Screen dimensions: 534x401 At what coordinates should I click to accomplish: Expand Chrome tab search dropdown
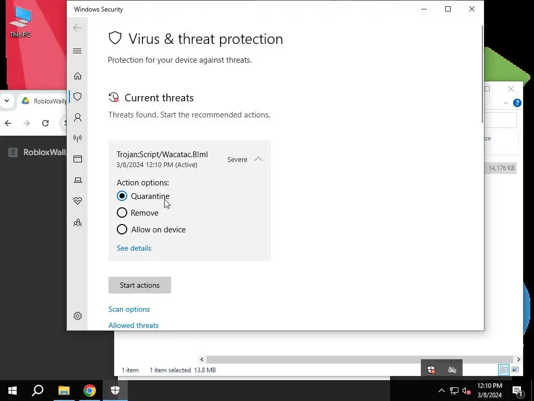pos(7,101)
